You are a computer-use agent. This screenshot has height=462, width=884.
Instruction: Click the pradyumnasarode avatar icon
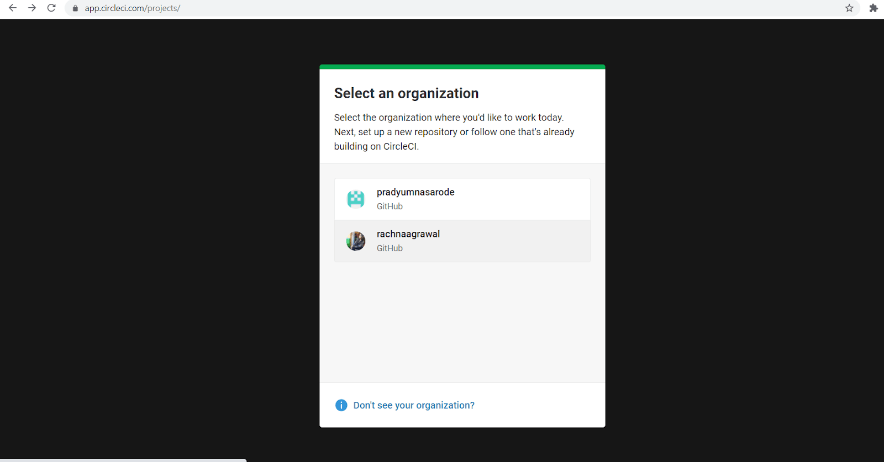(356, 199)
